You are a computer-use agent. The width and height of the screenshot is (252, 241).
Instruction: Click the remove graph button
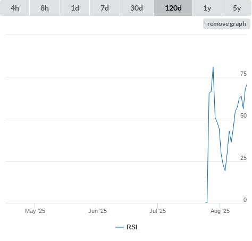tap(226, 24)
